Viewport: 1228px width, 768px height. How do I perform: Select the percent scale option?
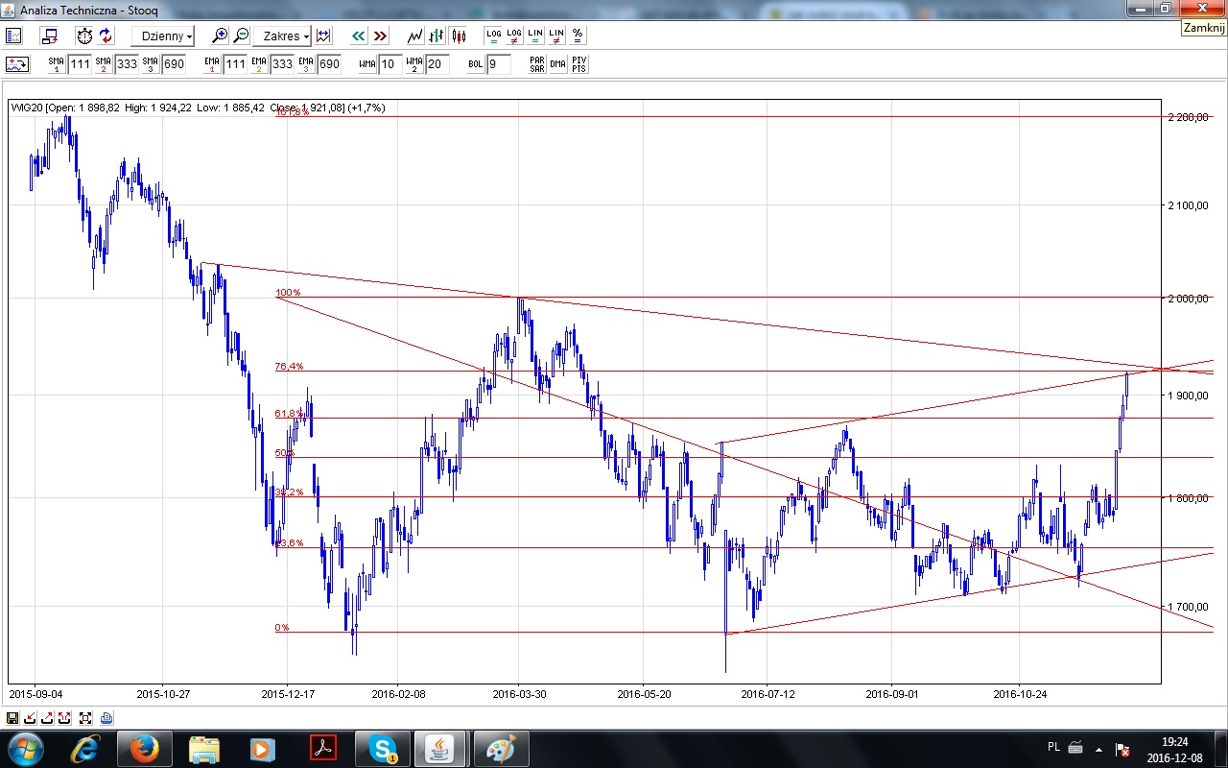coord(578,36)
